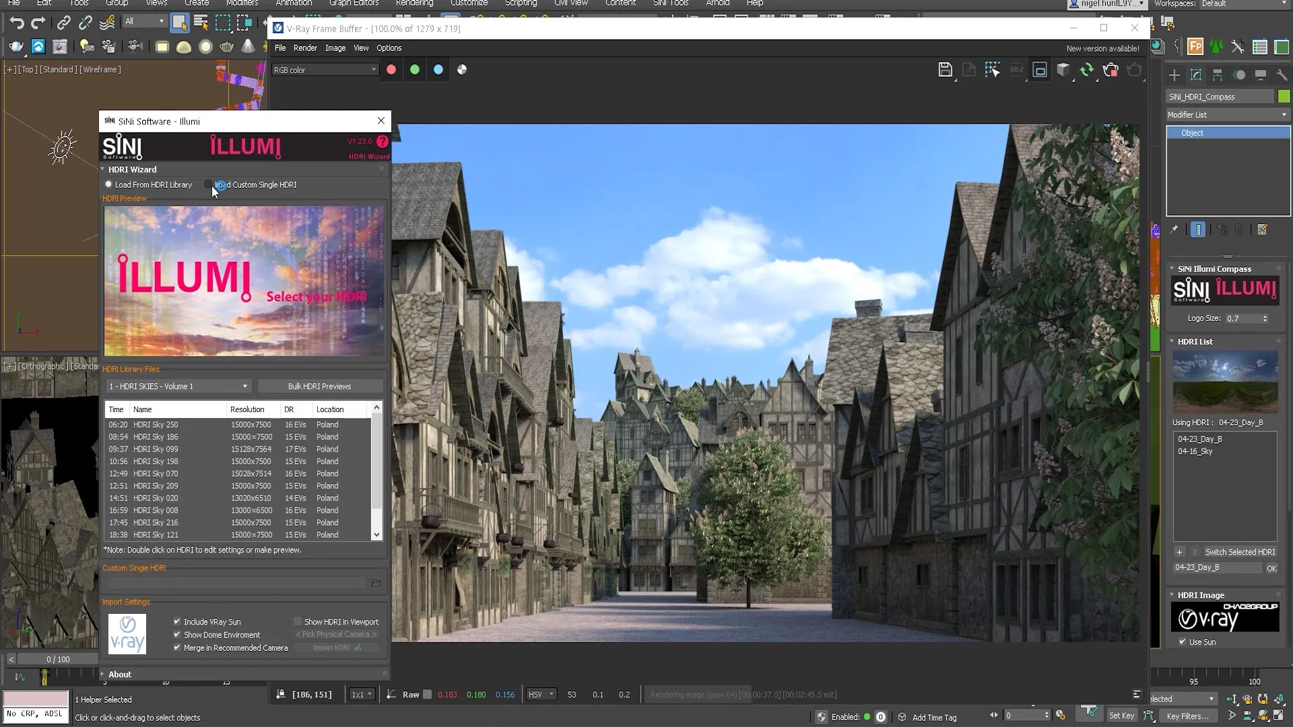
Task: Open Utilities wrench panel icon
Action: point(1282,75)
